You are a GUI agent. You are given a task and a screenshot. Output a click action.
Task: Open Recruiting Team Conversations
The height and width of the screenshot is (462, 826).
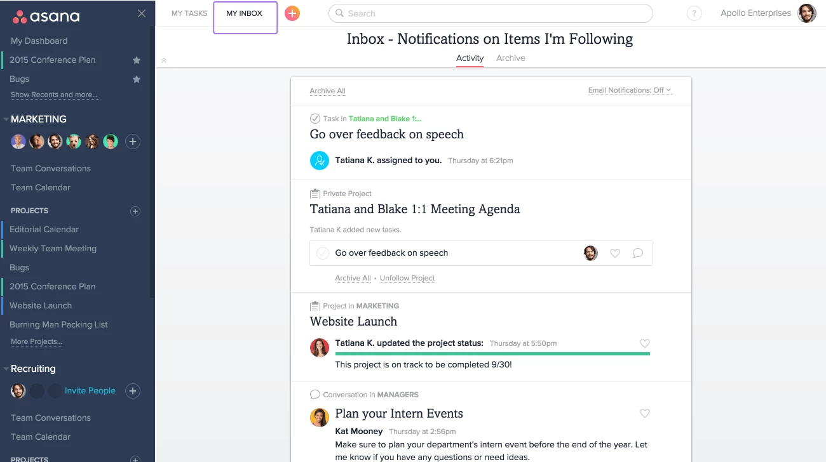pos(51,418)
